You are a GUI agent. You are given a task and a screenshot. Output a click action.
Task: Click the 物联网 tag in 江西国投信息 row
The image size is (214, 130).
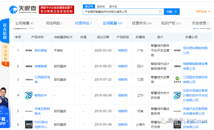point(123,79)
